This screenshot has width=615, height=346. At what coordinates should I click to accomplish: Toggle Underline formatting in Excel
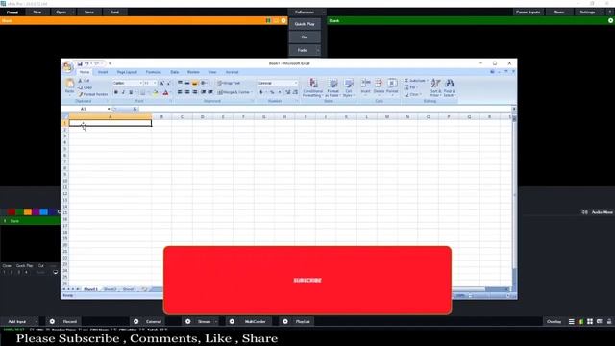[x=131, y=92]
